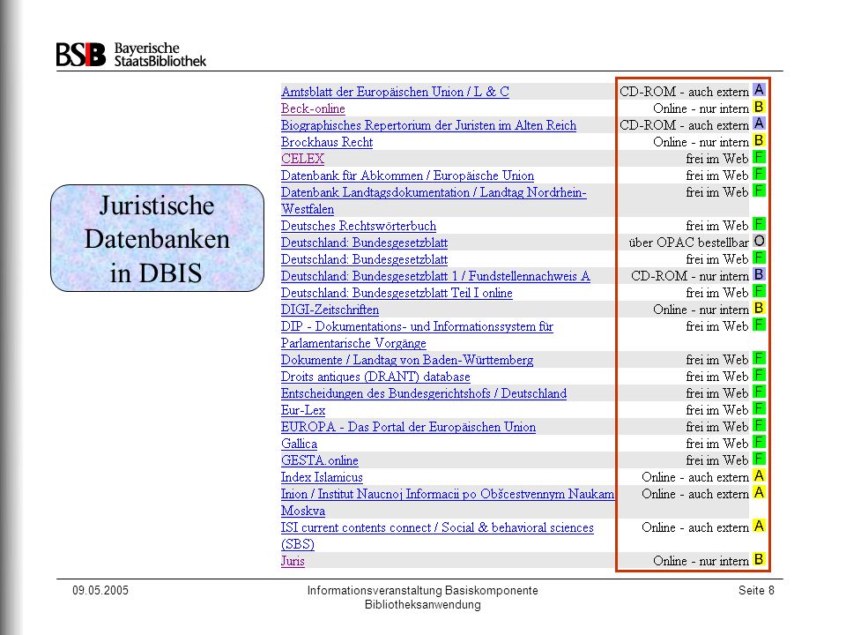
Task: Click the green F badge beside Eur-Lex
Action: [x=759, y=407]
